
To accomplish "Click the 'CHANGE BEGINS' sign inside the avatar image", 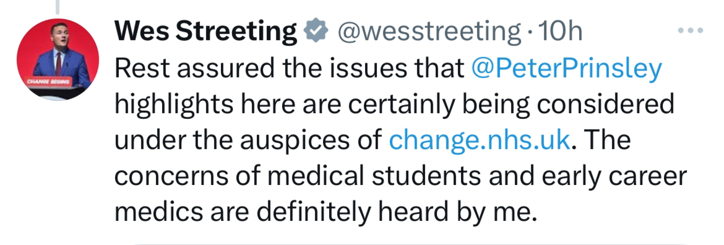I will click(x=48, y=80).
